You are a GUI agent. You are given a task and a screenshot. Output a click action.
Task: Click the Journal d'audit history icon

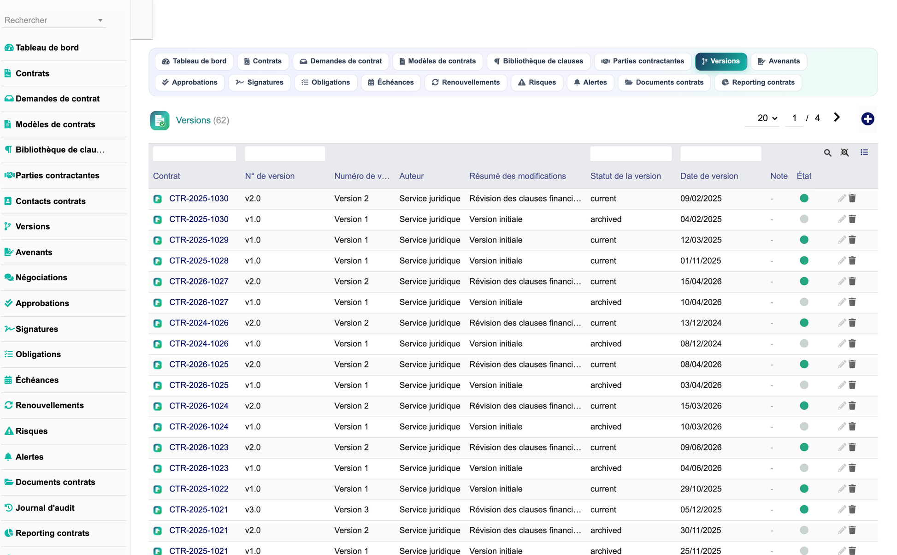pyautogui.click(x=8, y=508)
